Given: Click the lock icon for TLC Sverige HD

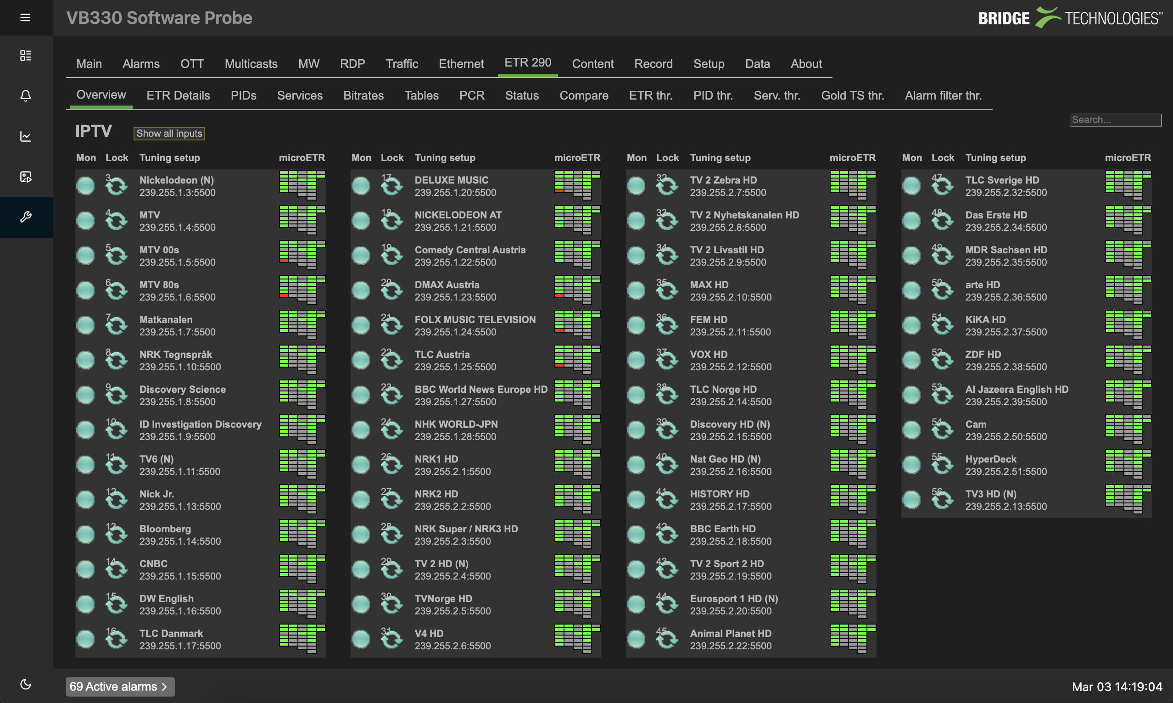Looking at the screenshot, I should pyautogui.click(x=942, y=186).
